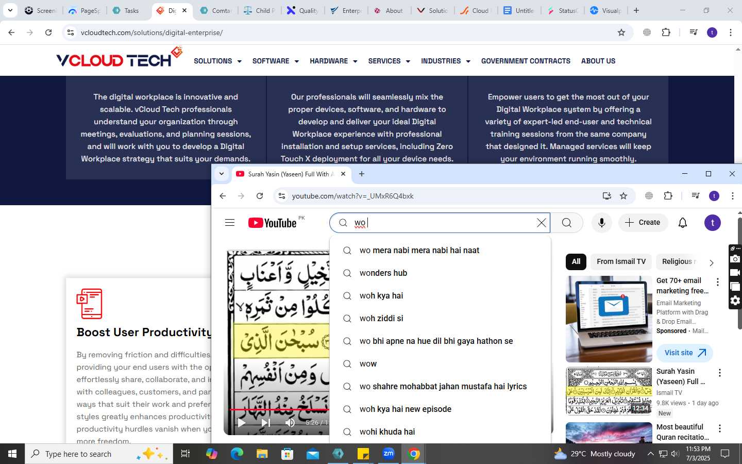
Task: Bookmark the YouTube page with star icon
Action: pos(623,196)
